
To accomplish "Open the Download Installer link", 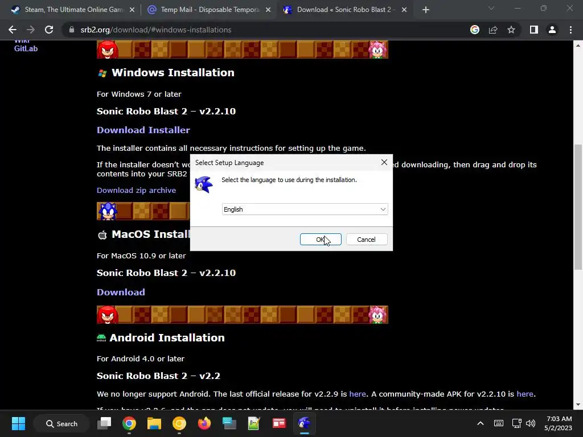I will coord(143,130).
